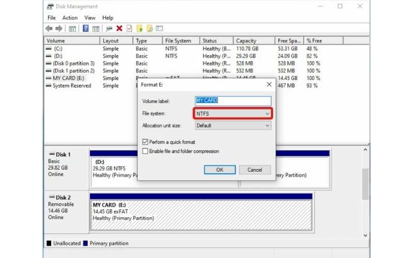
Task: Select the MY CARD (E:) partition block
Action: [x=201, y=215]
